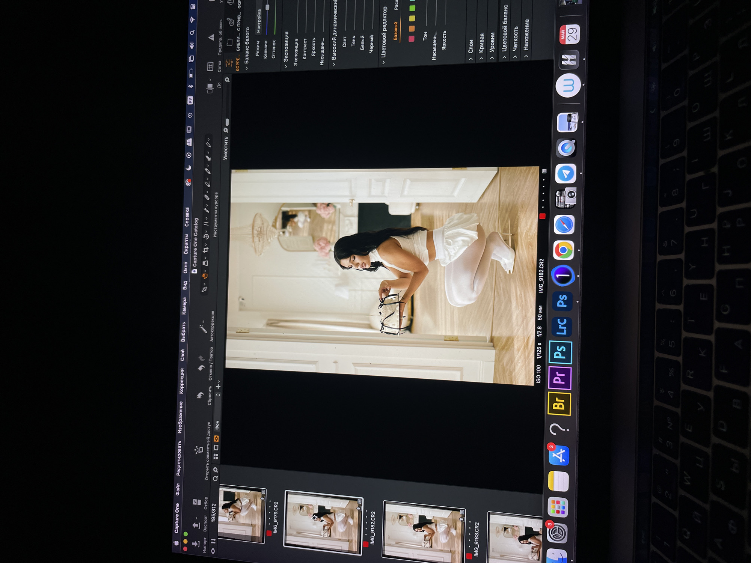Click the Экспорт (Export) toolbar icon
The width and height of the screenshot is (751, 563).
click(196, 525)
